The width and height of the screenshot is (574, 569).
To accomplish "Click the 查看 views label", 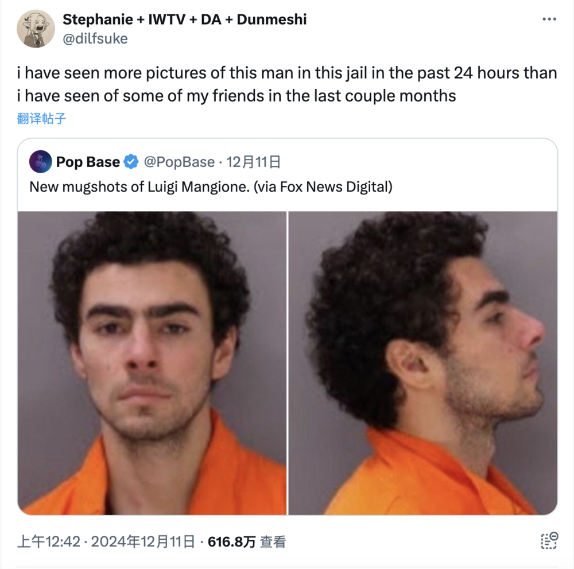I will click(273, 541).
